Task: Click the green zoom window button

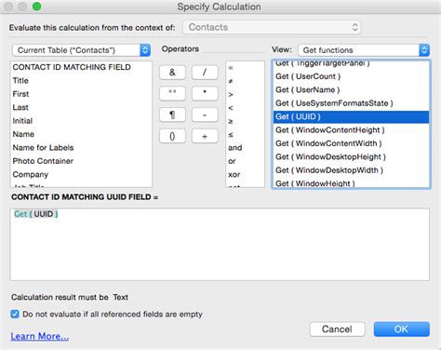Action: pyautogui.click(x=37, y=7)
